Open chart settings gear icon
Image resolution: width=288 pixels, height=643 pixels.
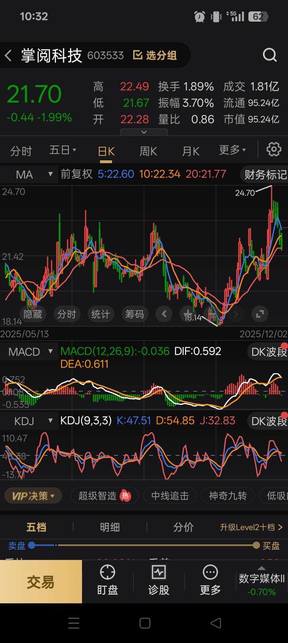click(274, 150)
